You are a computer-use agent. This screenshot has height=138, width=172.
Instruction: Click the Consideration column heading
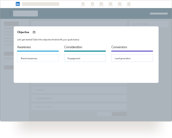[73, 47]
